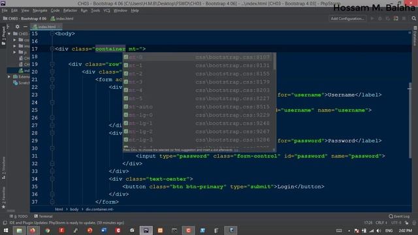This screenshot has height=235, width=418.
Task: Click the volume icon in system tray
Action: (x=379, y=230)
